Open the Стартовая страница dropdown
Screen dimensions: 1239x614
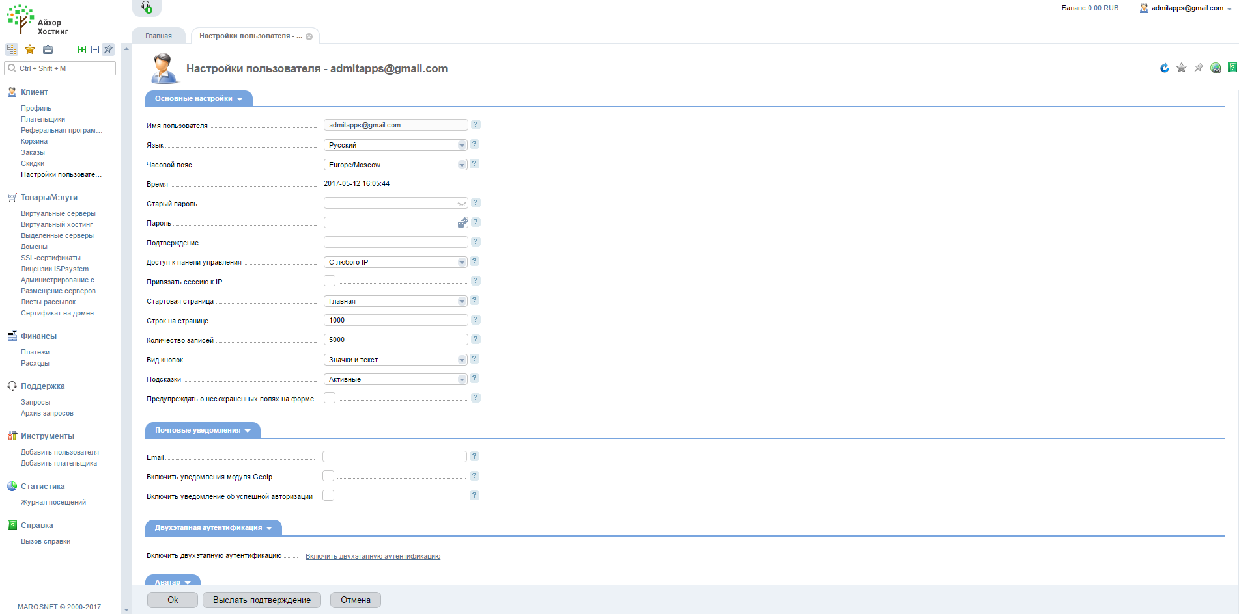click(395, 301)
